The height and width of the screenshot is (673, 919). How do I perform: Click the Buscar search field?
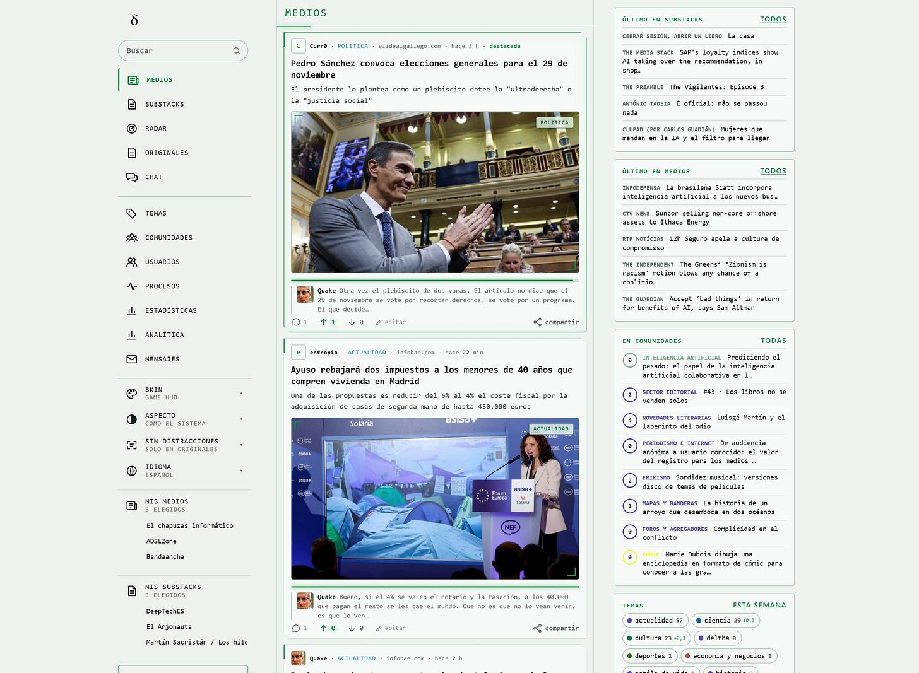[183, 51]
